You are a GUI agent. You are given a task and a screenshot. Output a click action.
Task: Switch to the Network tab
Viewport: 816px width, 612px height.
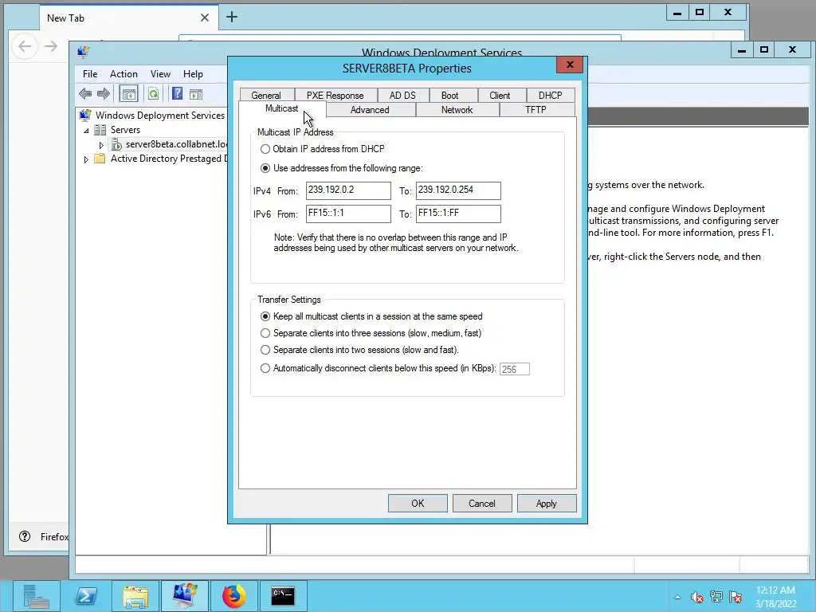coord(457,110)
